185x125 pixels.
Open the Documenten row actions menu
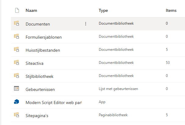(86, 24)
